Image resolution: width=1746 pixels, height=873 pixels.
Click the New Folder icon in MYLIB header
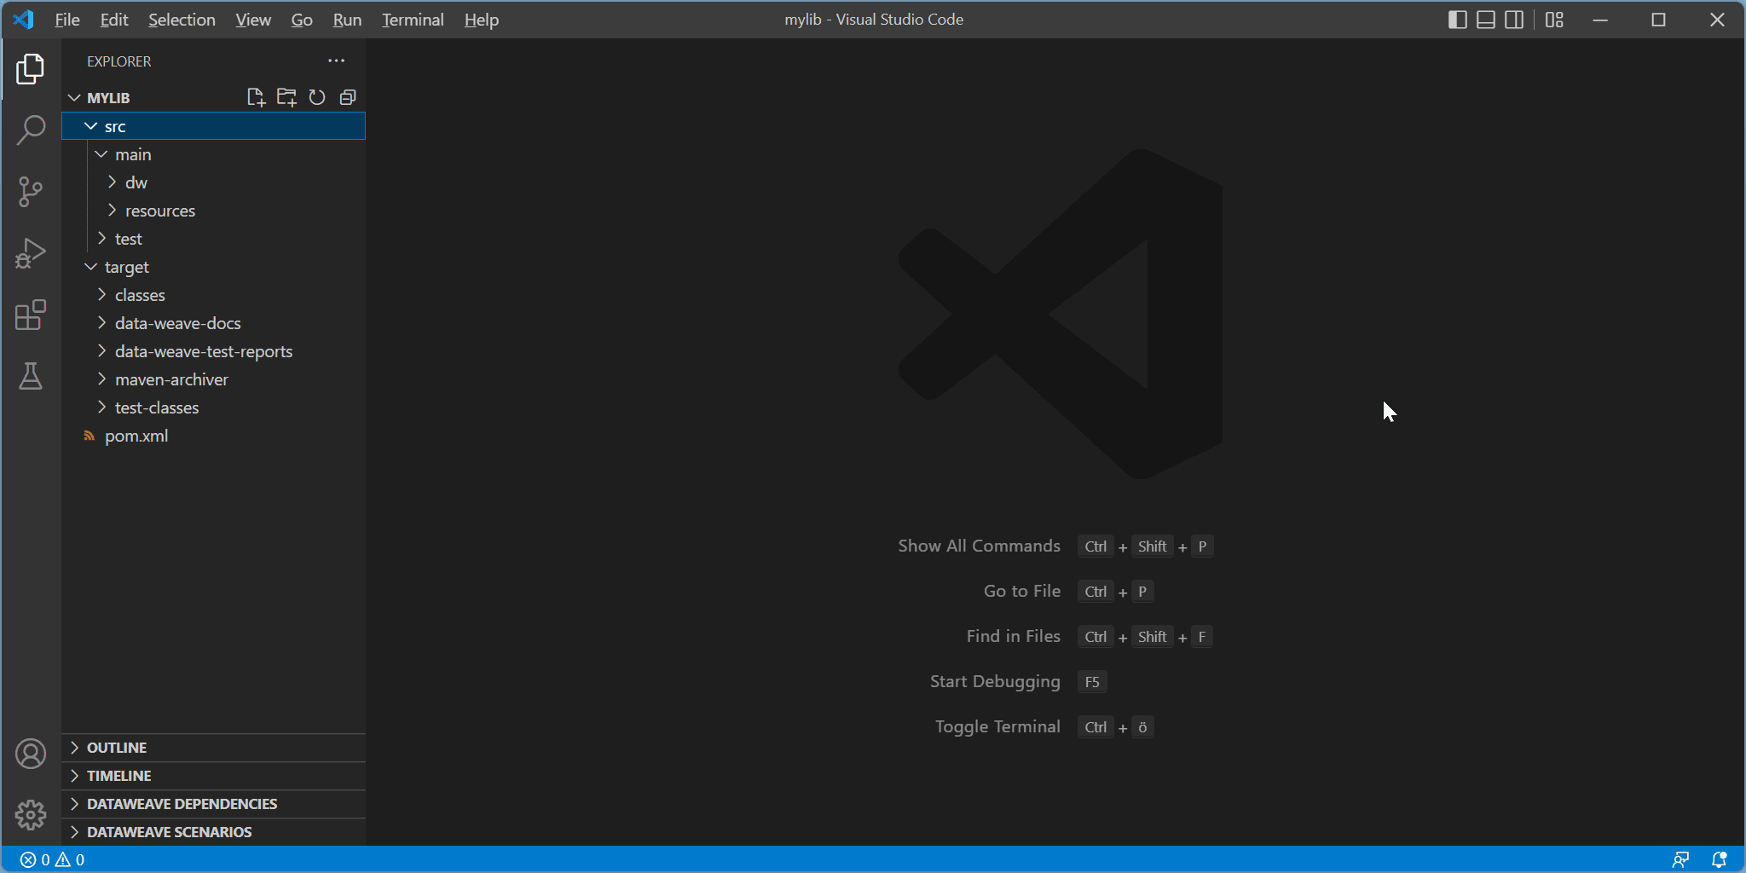pos(286,97)
